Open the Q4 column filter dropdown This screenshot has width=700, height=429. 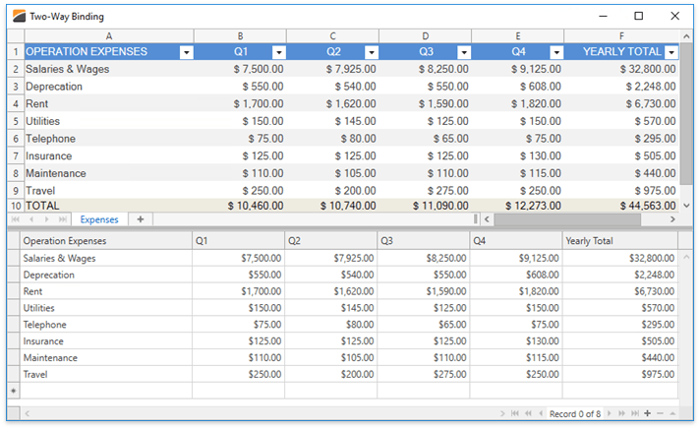[x=556, y=53]
